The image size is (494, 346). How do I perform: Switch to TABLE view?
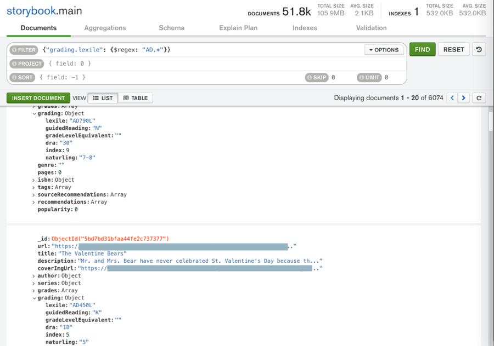point(136,98)
